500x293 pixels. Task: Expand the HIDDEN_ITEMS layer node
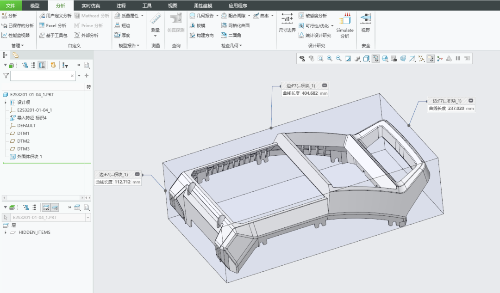pyautogui.click(x=6, y=232)
